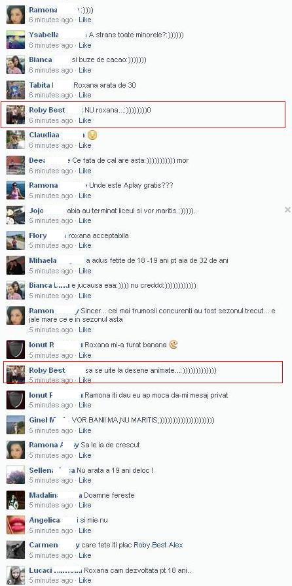Click the small x beside Jojo's comment
This screenshot has height=586, width=292.
pos(287,210)
